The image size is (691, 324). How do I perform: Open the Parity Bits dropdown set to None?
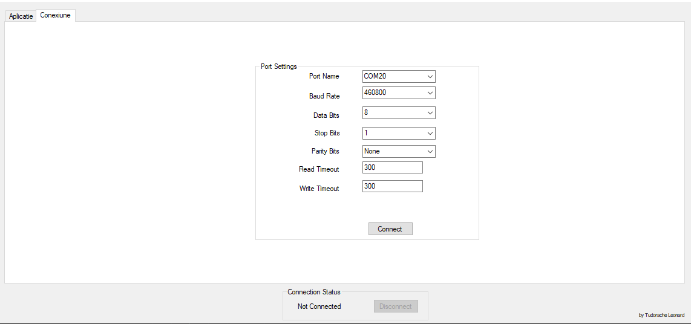point(399,151)
